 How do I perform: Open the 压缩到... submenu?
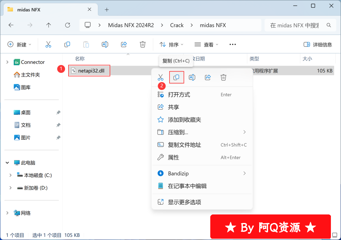click(x=202, y=132)
